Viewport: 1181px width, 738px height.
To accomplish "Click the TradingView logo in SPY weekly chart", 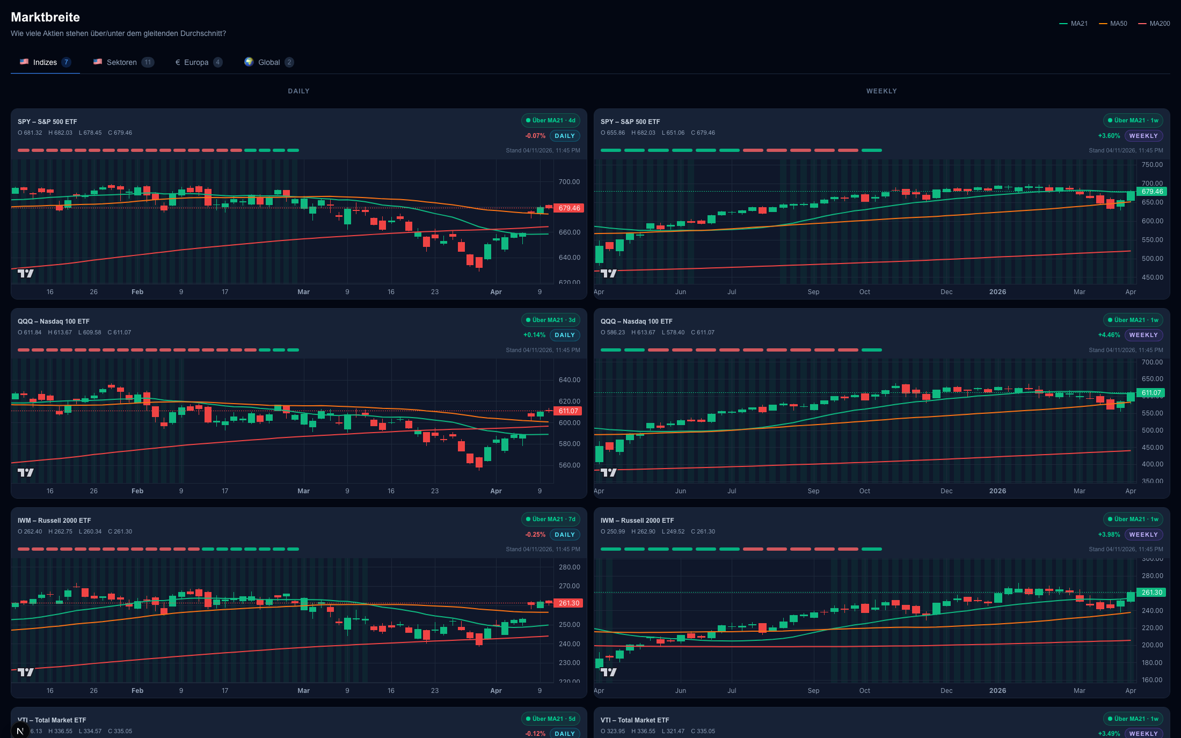I will (x=608, y=273).
